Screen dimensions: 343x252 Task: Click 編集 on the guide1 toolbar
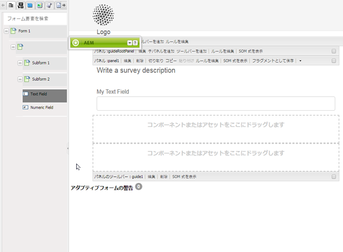pos(151,177)
